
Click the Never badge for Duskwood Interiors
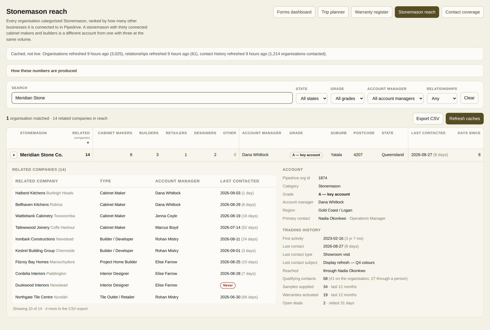coord(228,285)
